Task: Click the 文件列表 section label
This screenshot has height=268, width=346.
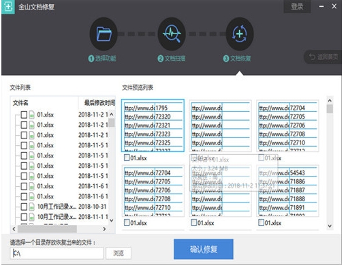Action: tap(20, 87)
